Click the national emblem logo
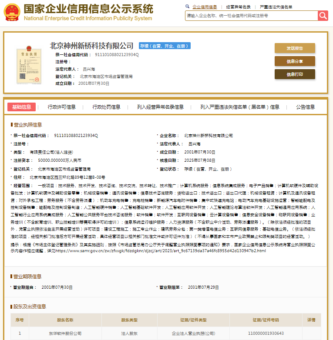This screenshot has width=333, height=340. tap(12, 13)
